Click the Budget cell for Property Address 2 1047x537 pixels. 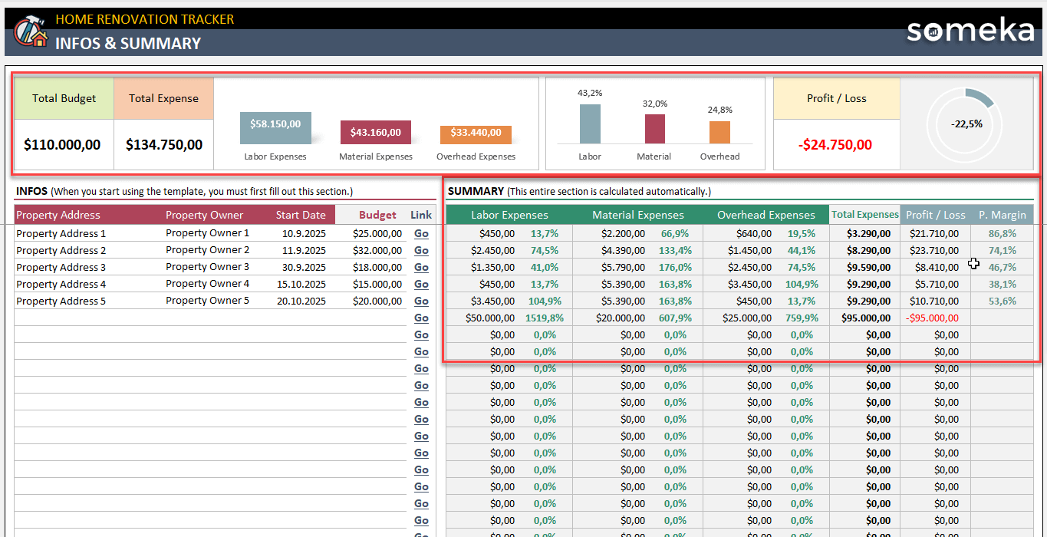click(x=378, y=250)
